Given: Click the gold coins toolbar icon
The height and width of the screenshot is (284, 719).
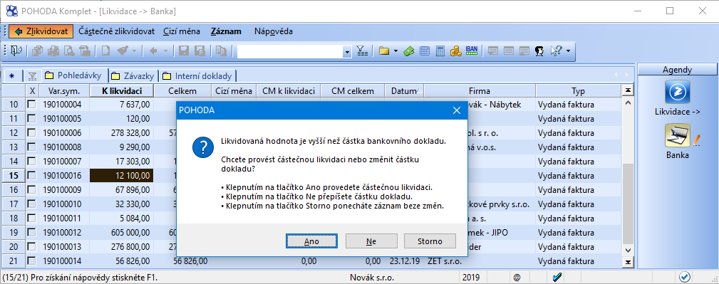Looking at the screenshot, I should pos(455,51).
